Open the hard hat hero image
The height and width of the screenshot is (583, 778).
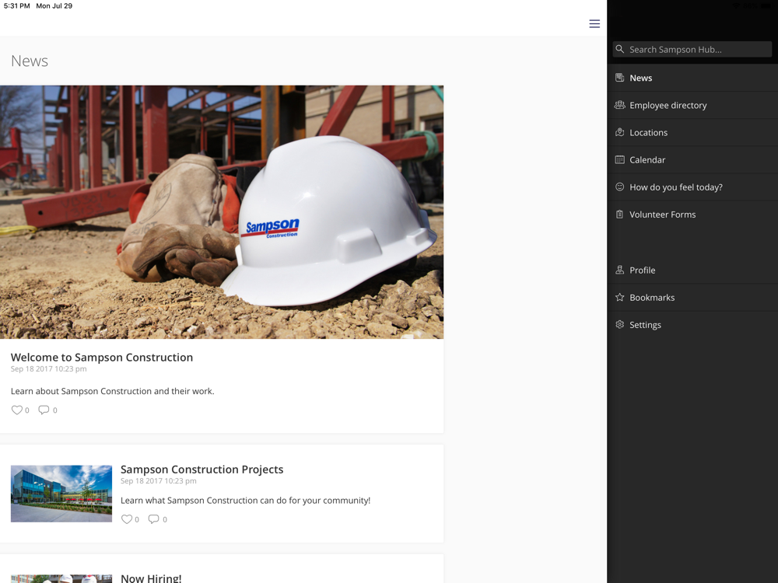tap(222, 212)
